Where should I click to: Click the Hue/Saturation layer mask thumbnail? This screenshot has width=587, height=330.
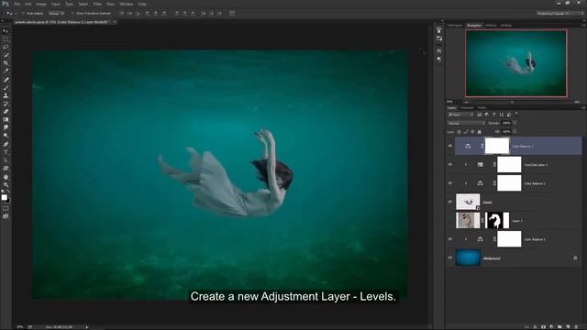coord(509,165)
